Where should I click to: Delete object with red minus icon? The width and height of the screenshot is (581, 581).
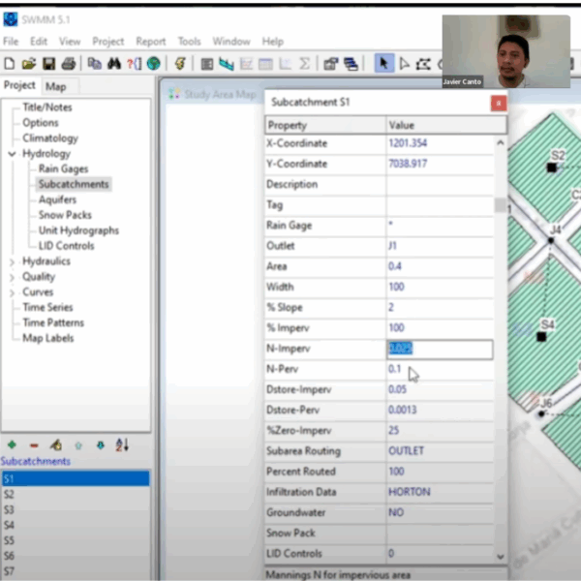tap(34, 444)
